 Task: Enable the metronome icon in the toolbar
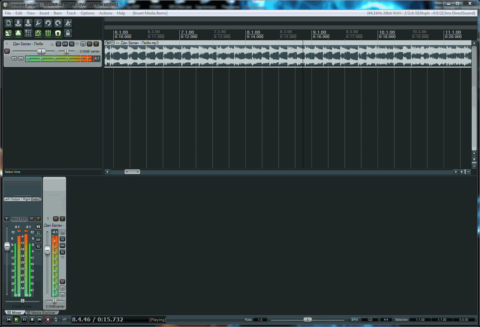coord(68,23)
